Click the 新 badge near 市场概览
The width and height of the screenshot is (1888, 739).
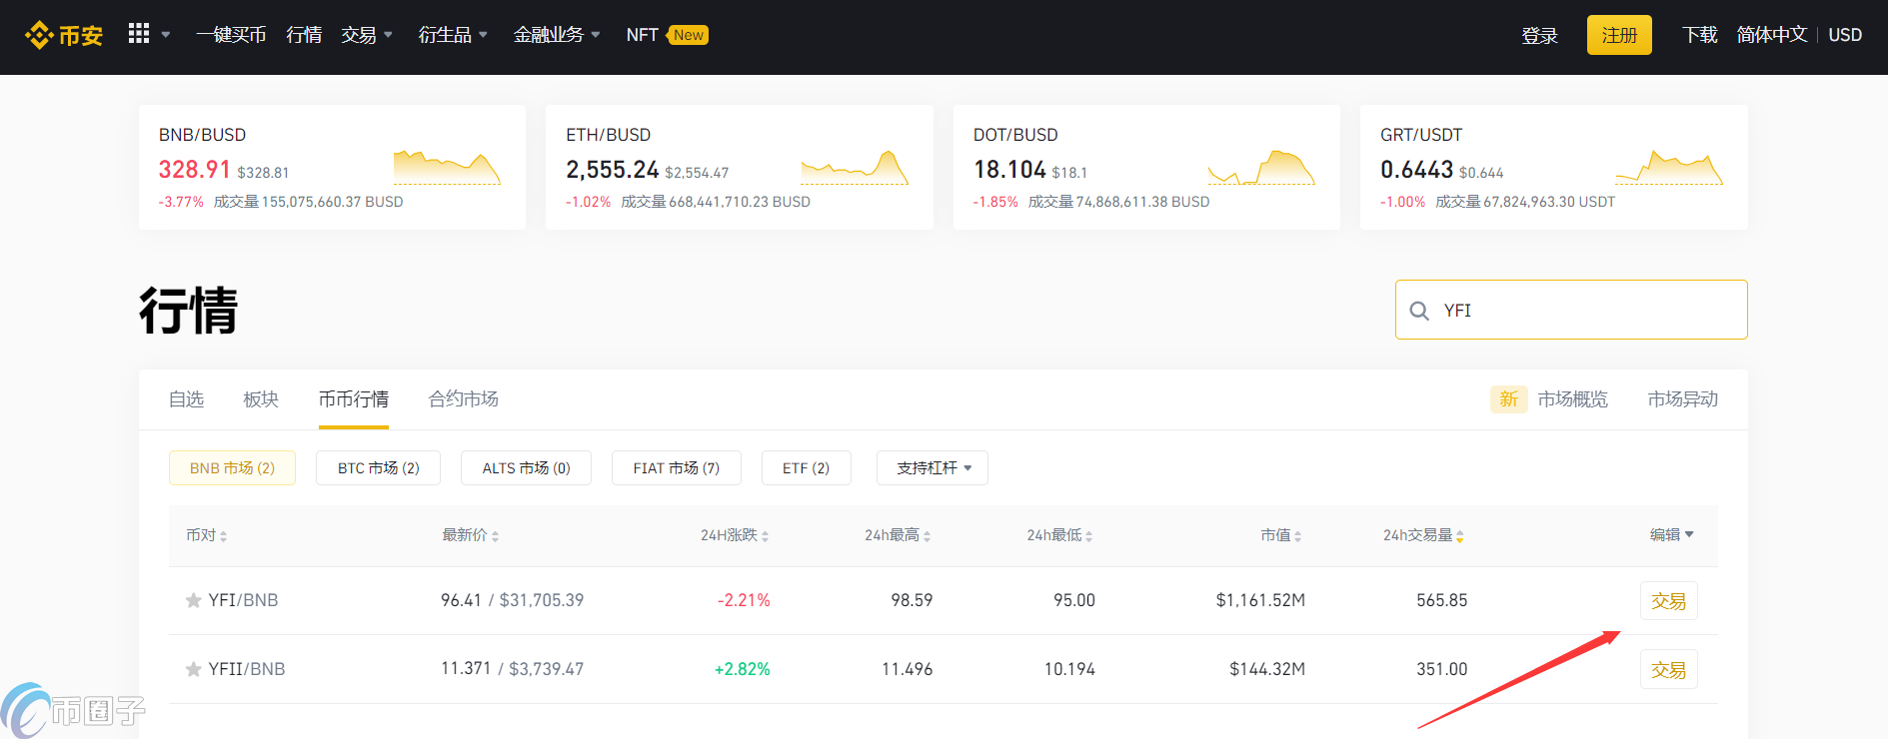[x=1509, y=399]
